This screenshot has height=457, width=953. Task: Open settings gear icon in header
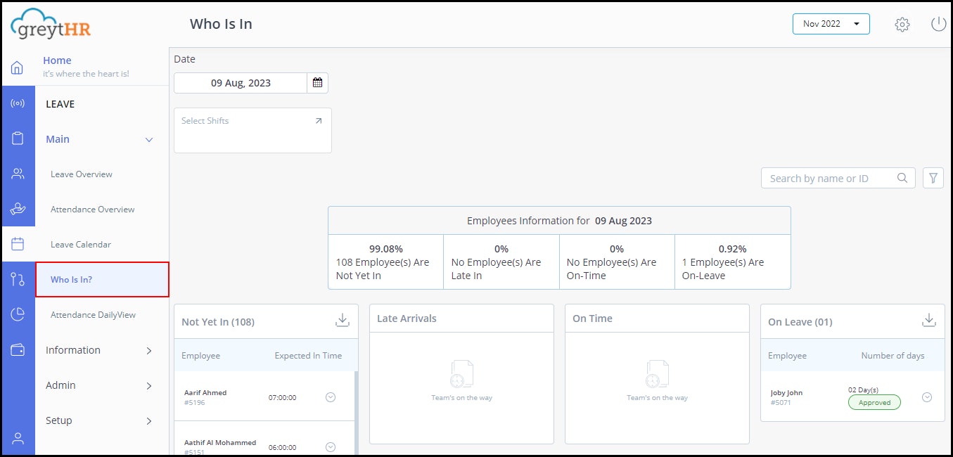(x=902, y=25)
